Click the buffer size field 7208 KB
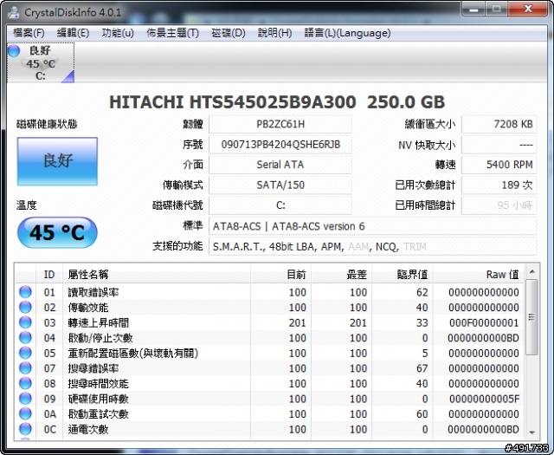The image size is (554, 455). point(499,124)
